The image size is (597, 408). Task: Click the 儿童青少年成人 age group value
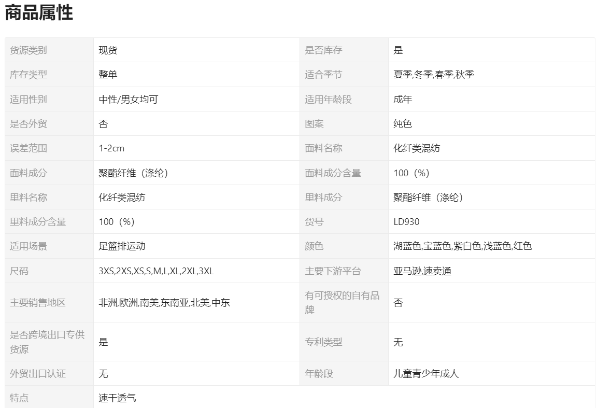(426, 373)
